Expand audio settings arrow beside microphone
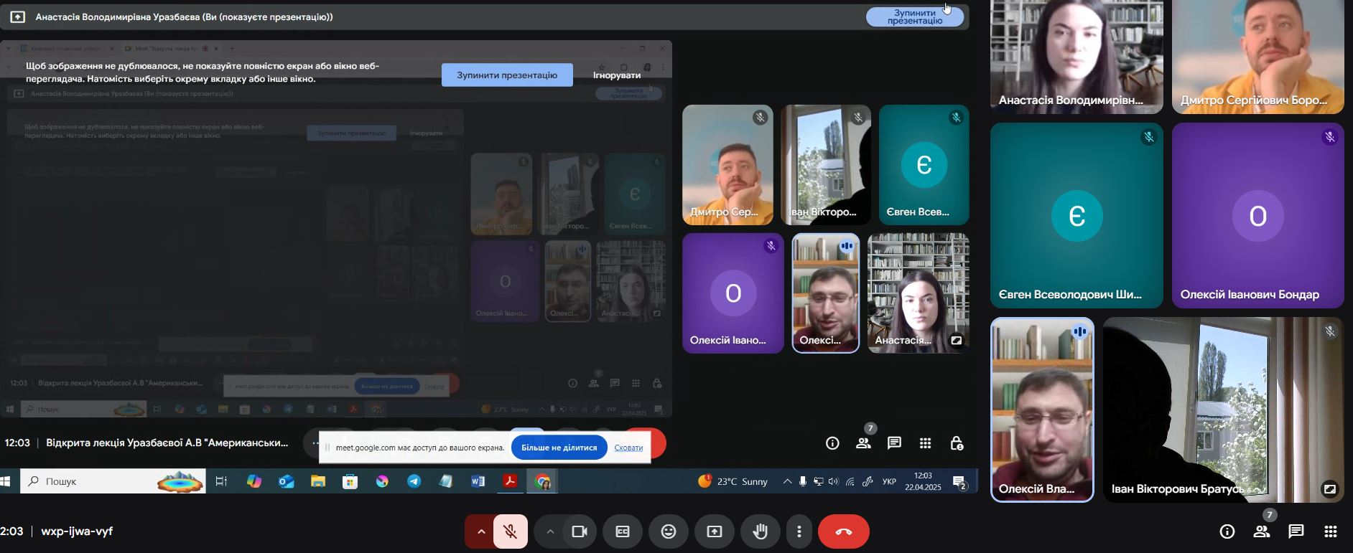 point(480,531)
